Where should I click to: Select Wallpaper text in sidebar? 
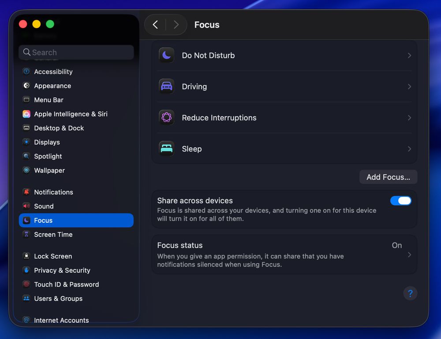tap(49, 170)
